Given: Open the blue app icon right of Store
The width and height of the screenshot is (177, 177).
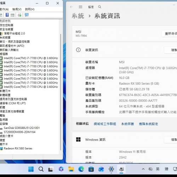Looking at the screenshot, I should click(x=101, y=169).
